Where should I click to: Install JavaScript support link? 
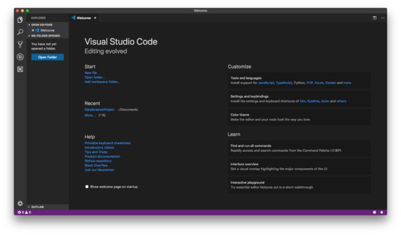tap(266, 83)
